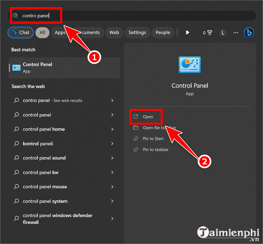Open Control Panel with the Open option

point(147,117)
